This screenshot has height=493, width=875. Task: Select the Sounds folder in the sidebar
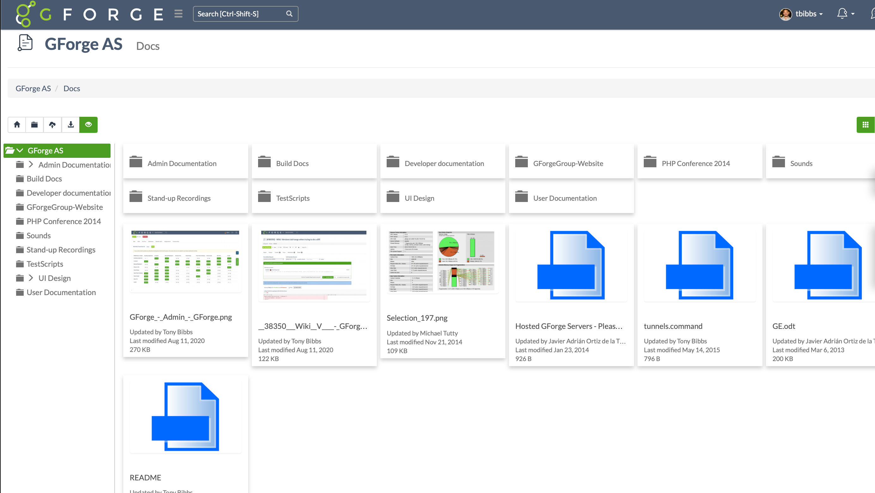(38, 235)
